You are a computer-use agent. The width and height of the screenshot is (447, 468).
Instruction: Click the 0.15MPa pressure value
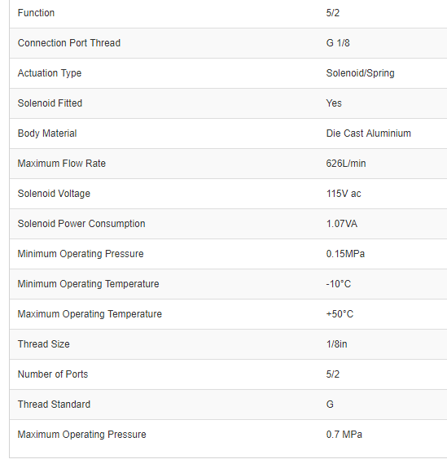[x=345, y=254]
